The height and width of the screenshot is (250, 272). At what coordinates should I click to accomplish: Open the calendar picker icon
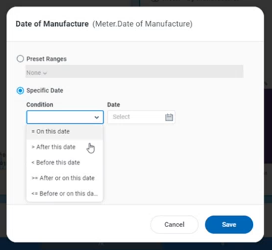click(169, 117)
